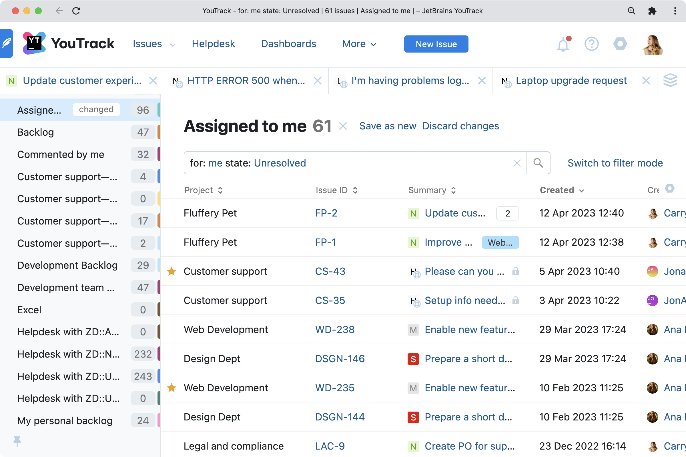Viewport: 686px width, 457px height.
Task: Open issue LAC-9 link
Action: (330, 446)
